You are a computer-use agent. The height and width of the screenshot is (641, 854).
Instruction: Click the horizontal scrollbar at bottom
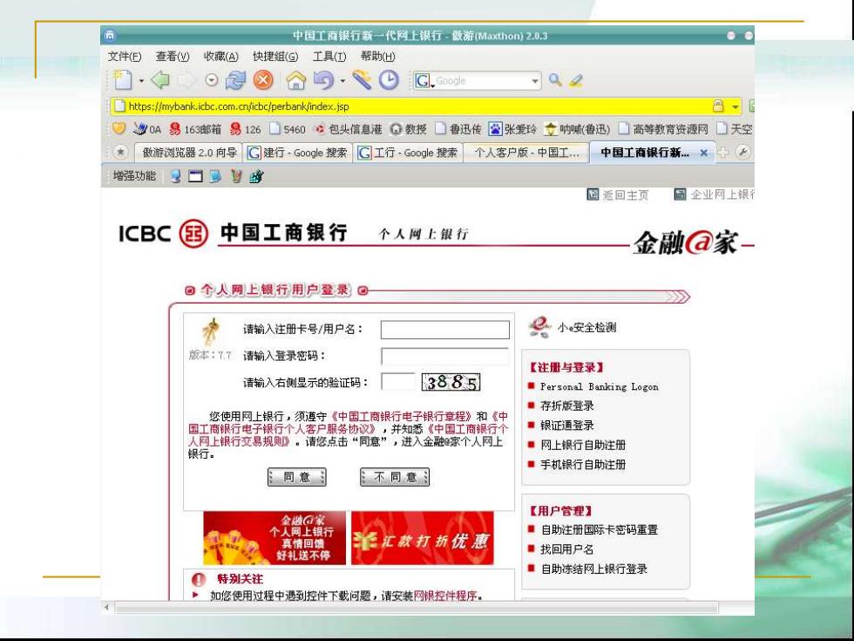(x=417, y=607)
